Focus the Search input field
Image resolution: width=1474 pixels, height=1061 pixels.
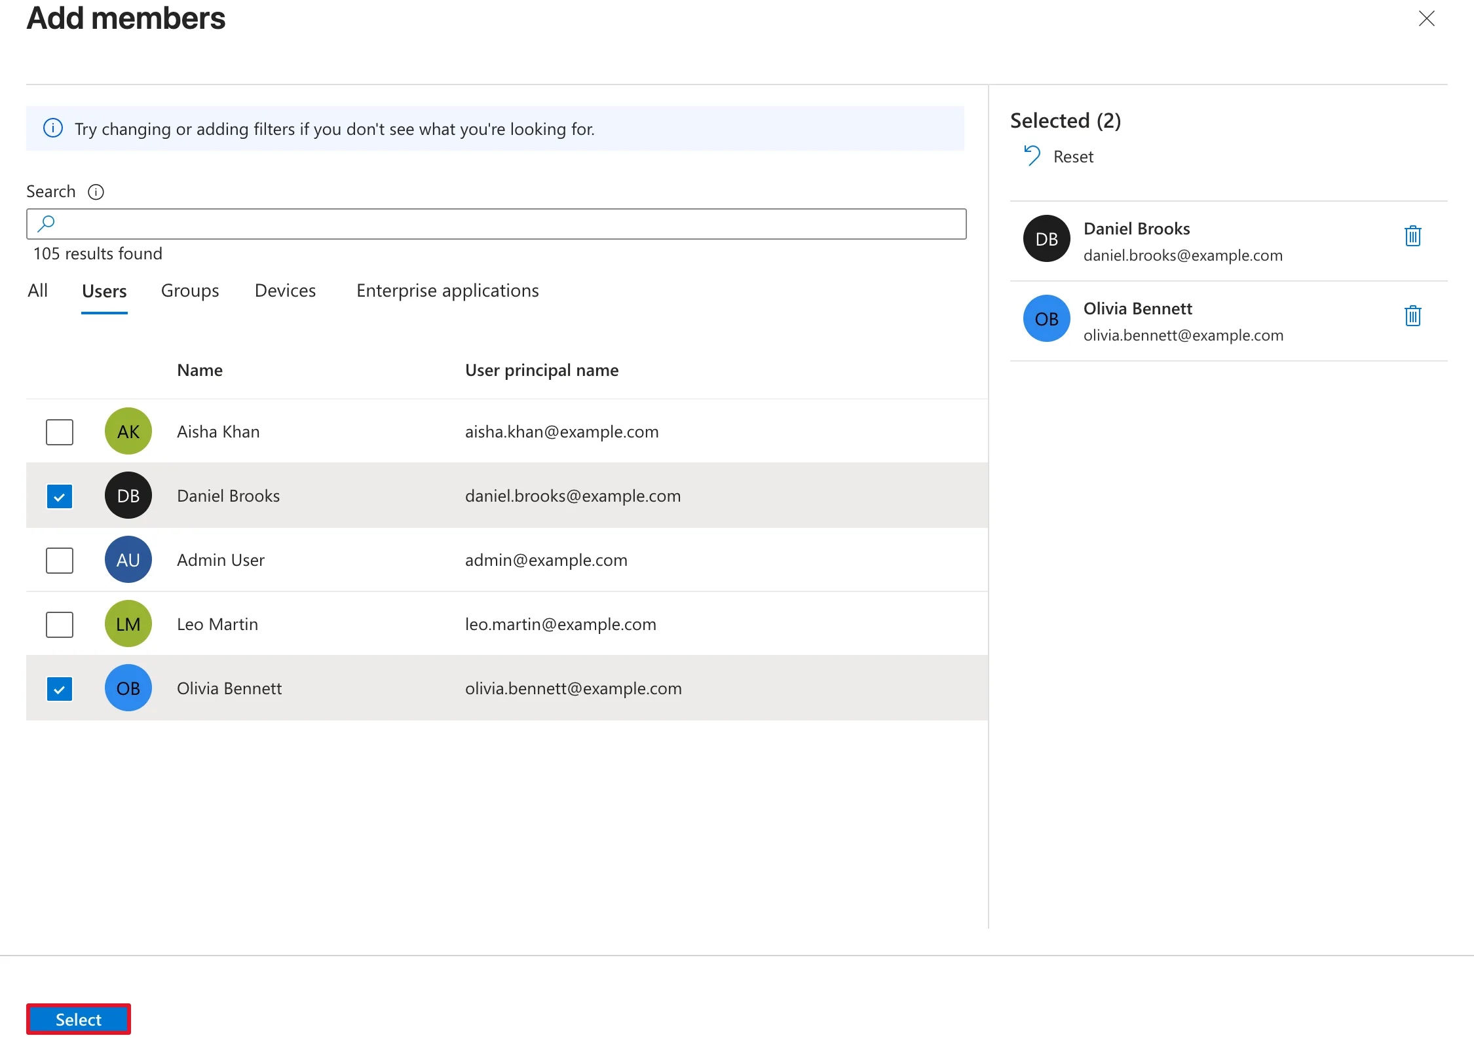point(497,224)
